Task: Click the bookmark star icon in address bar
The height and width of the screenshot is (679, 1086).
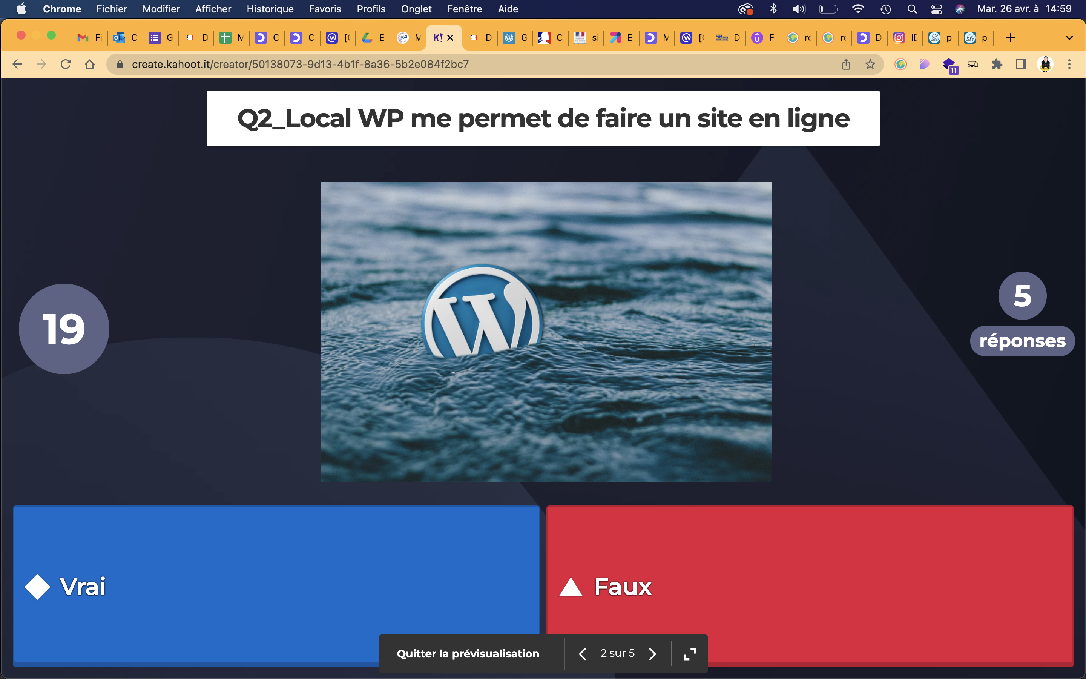Action: coord(870,64)
